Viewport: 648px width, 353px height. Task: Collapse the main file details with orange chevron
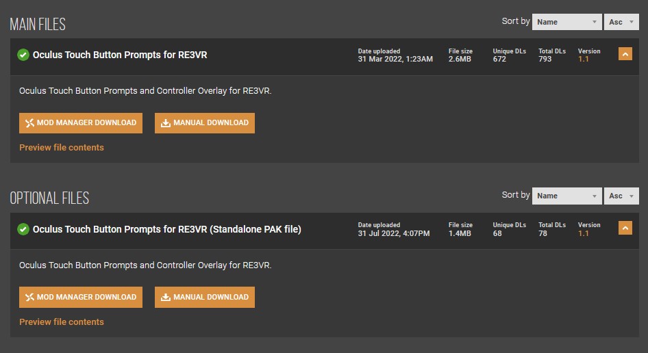(625, 54)
